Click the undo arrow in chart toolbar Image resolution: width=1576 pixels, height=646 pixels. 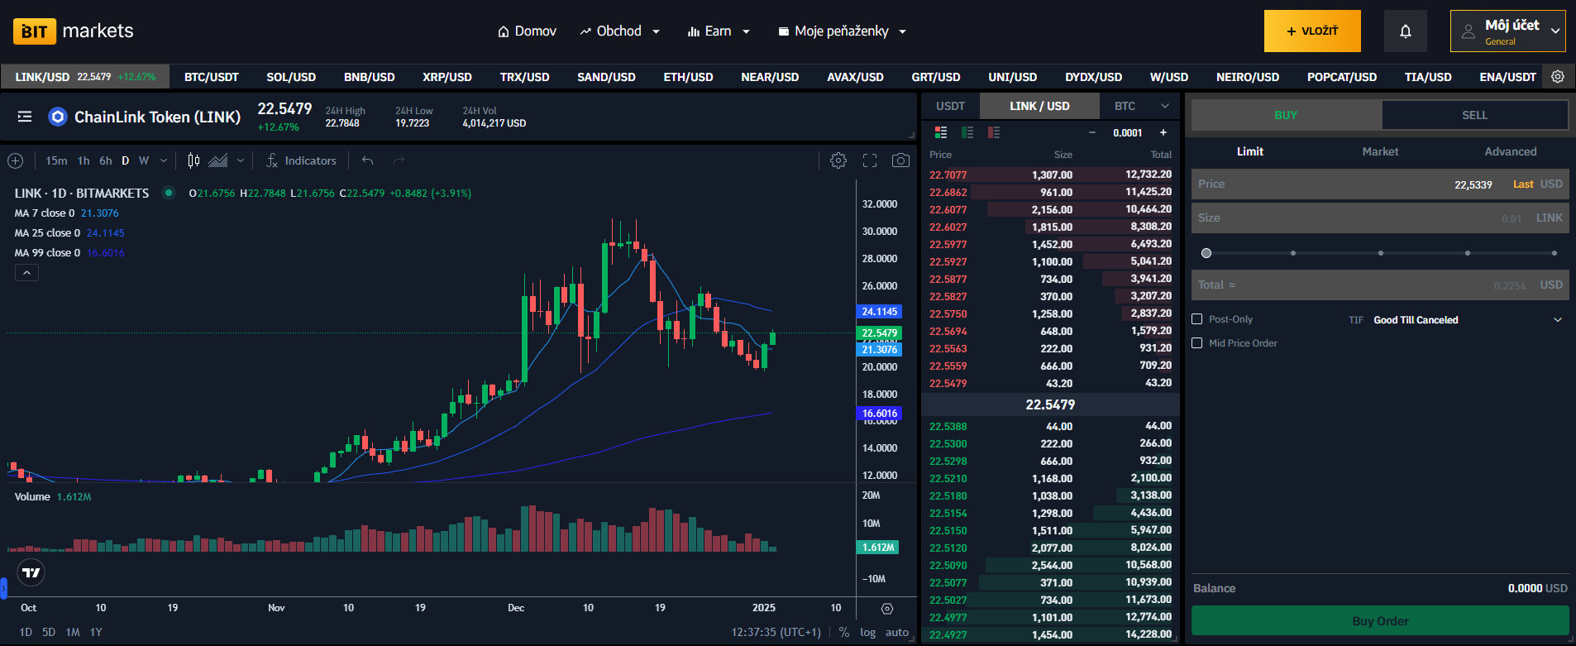point(368,160)
